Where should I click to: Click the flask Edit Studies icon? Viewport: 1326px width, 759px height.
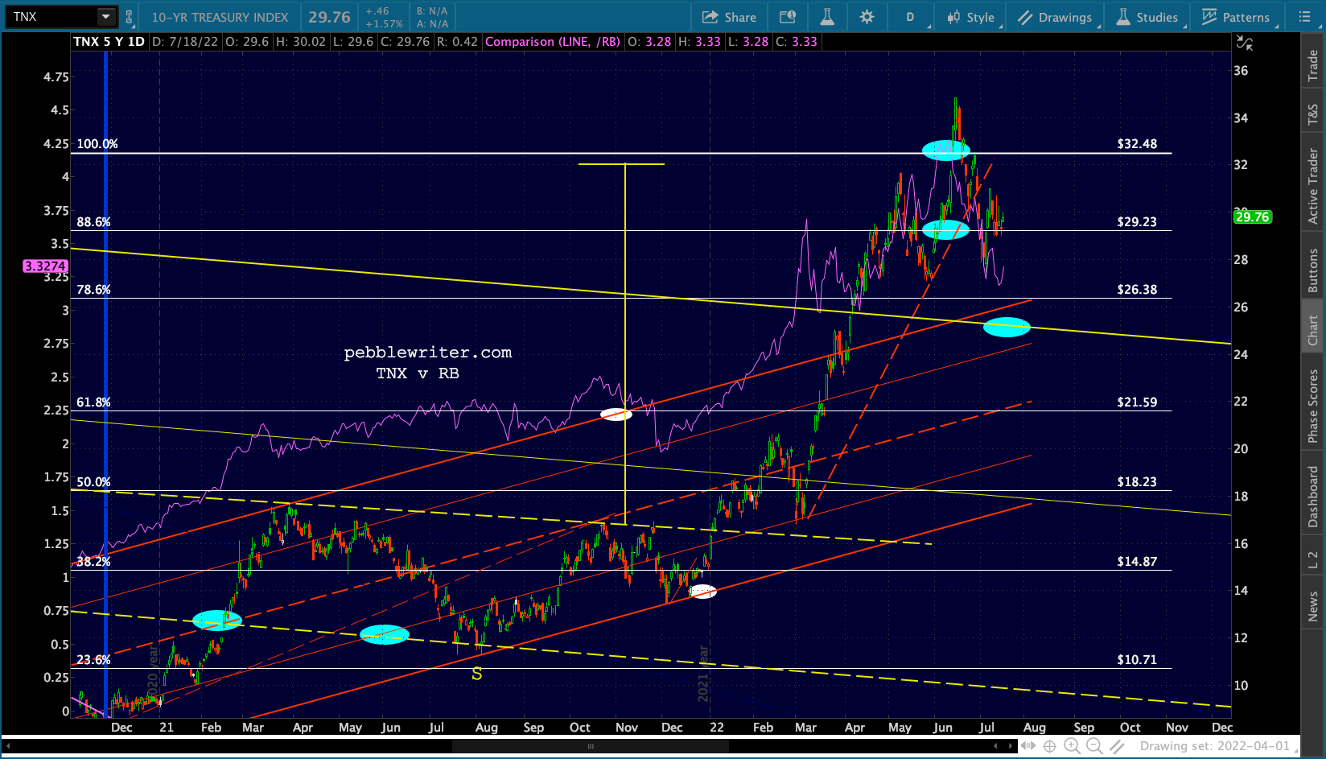point(827,17)
